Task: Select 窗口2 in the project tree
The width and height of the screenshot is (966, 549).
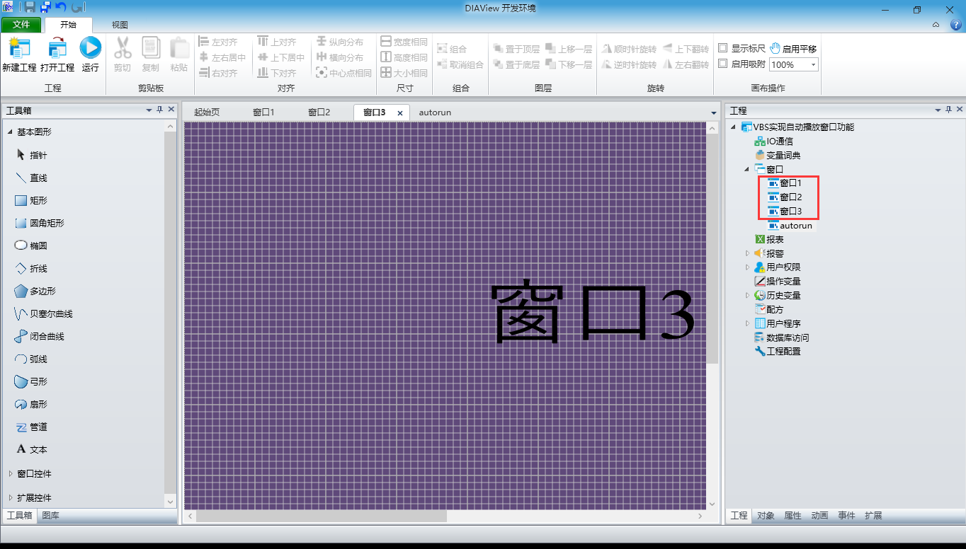Action: [785, 197]
